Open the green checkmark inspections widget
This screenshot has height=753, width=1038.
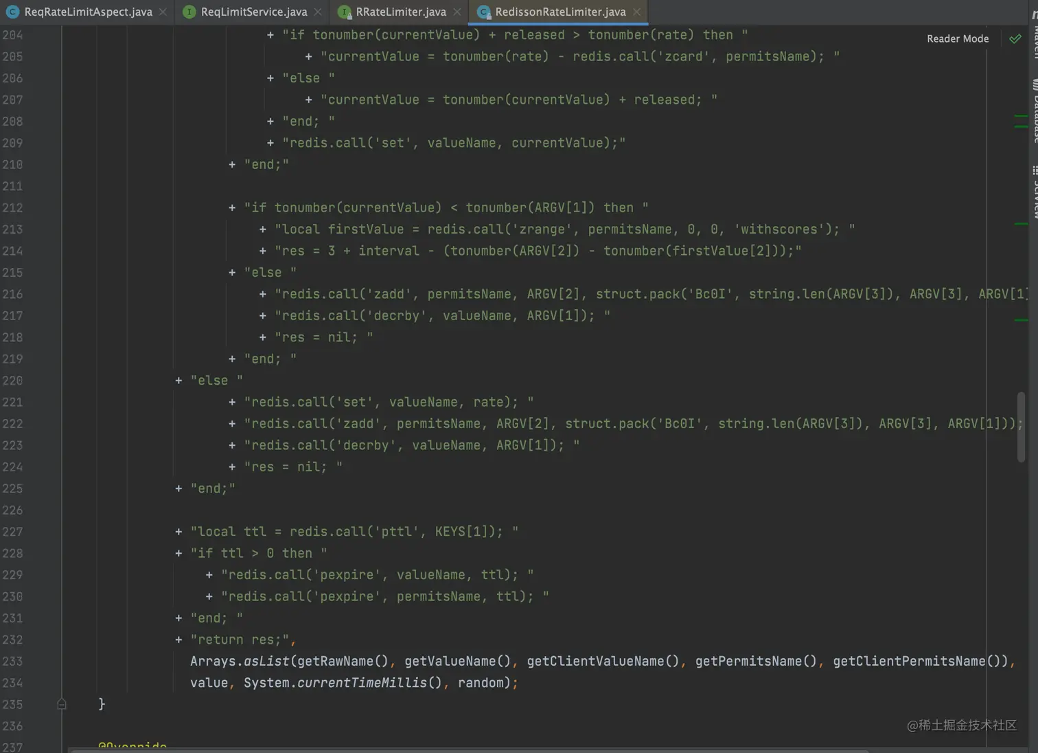point(1015,39)
